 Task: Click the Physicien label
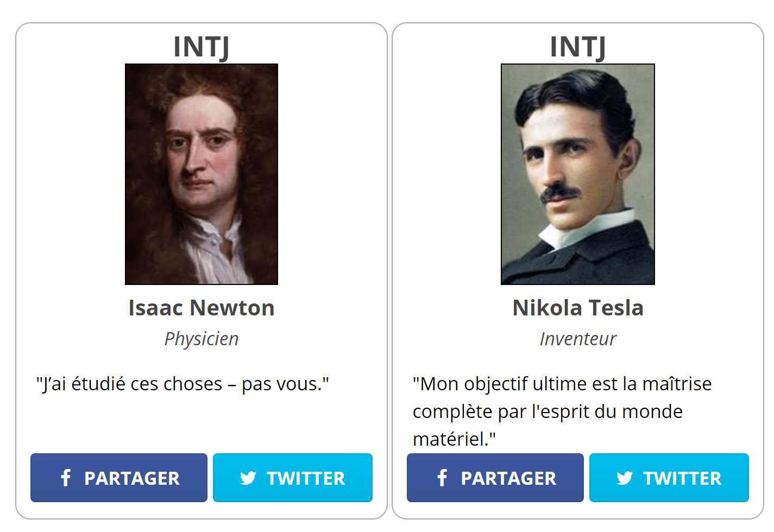click(x=202, y=339)
